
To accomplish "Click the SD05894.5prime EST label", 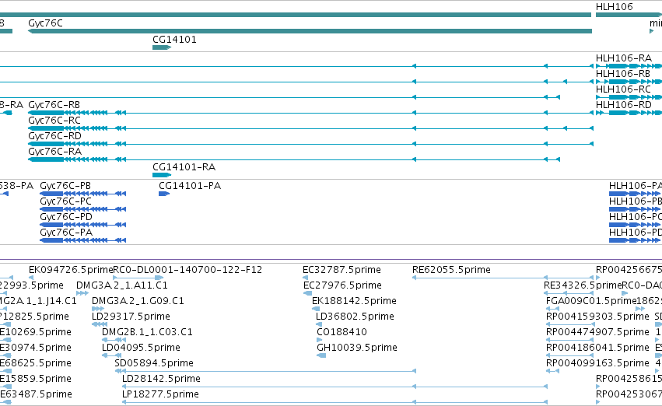I will point(154,363).
